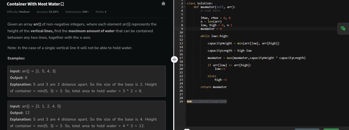Click the panel splitter arrows handle
This screenshot has height=130, width=349.
point(174,60)
